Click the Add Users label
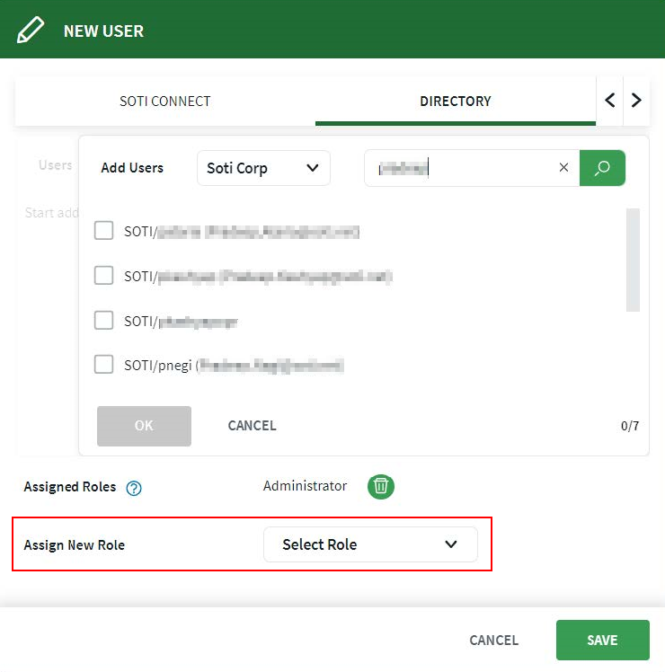Screen dimensions: 665x672 click(x=132, y=168)
